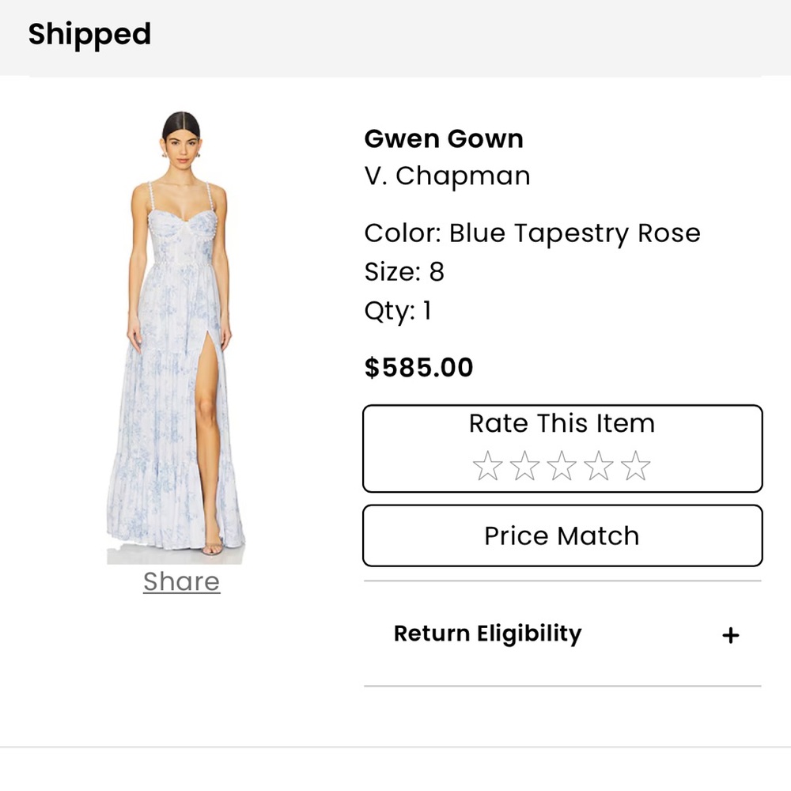Open the Shipped section header

pos(89,34)
